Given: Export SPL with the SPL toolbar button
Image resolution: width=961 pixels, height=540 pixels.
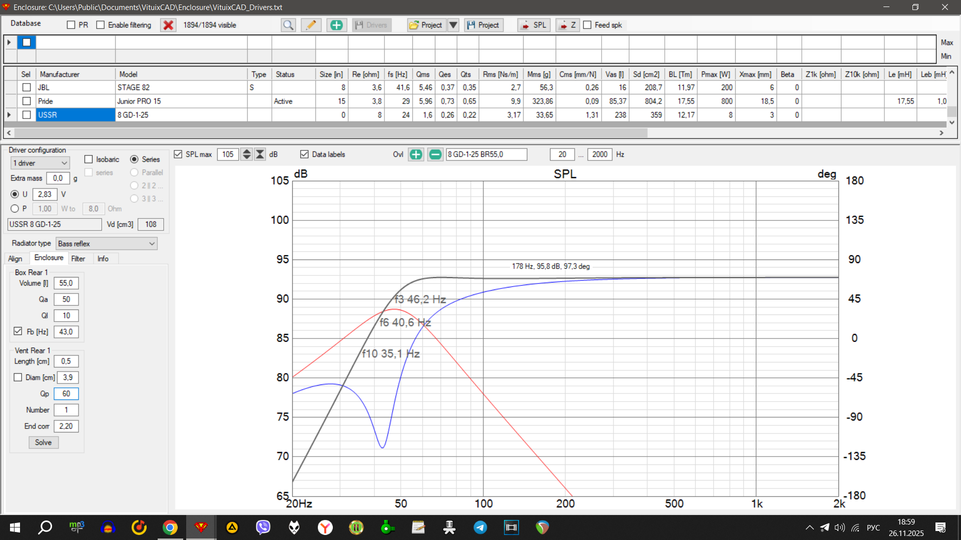Looking at the screenshot, I should 534,25.
